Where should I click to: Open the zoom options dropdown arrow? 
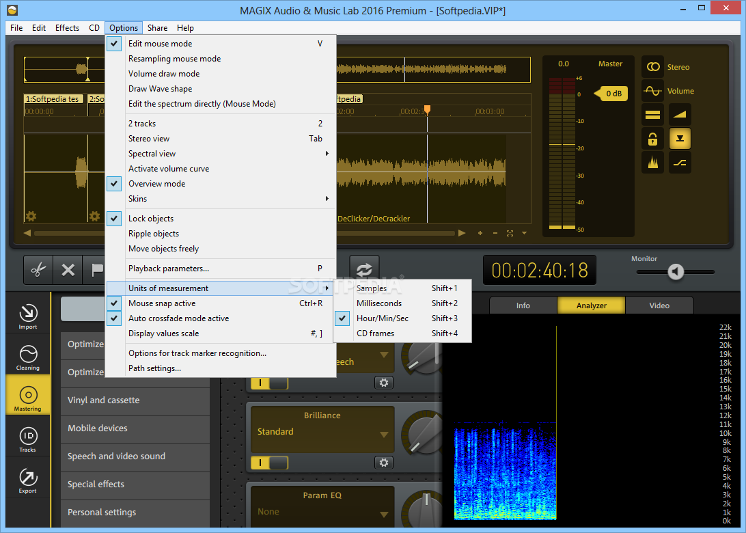coord(524,233)
